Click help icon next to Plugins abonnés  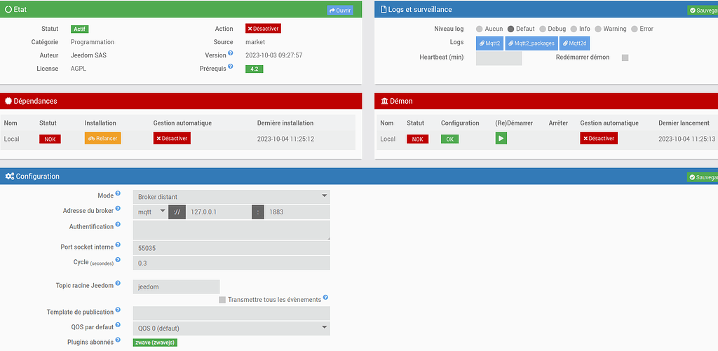point(118,340)
